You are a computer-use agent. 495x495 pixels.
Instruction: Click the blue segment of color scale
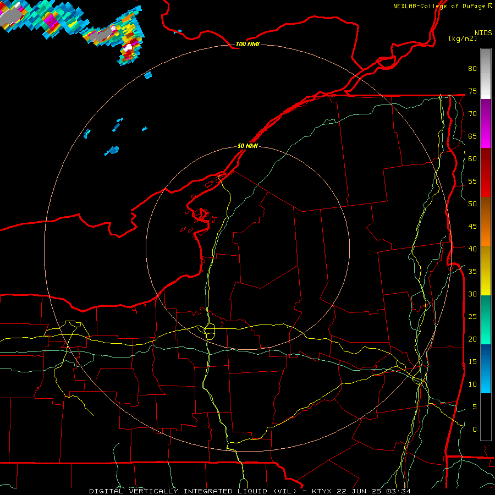486,369
